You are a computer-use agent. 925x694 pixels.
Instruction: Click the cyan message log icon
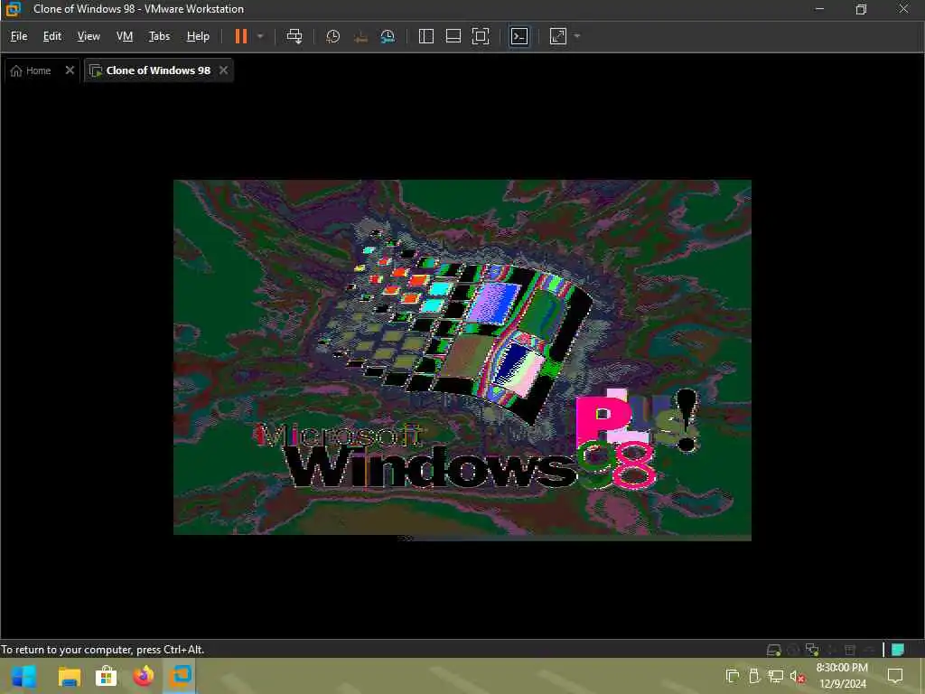(x=898, y=650)
